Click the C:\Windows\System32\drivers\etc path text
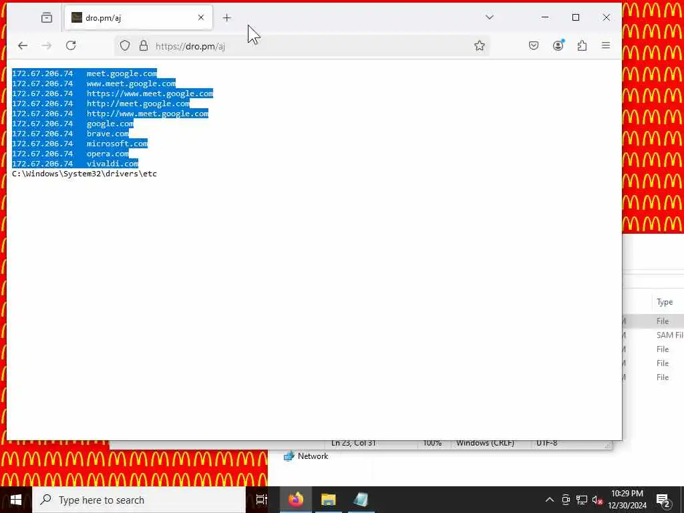This screenshot has height=513, width=684. tap(84, 174)
